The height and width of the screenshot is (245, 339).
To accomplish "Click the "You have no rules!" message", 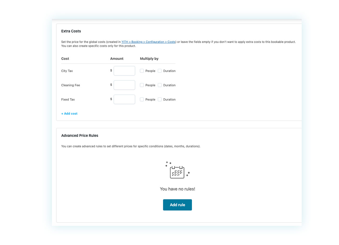I will tap(177, 189).
